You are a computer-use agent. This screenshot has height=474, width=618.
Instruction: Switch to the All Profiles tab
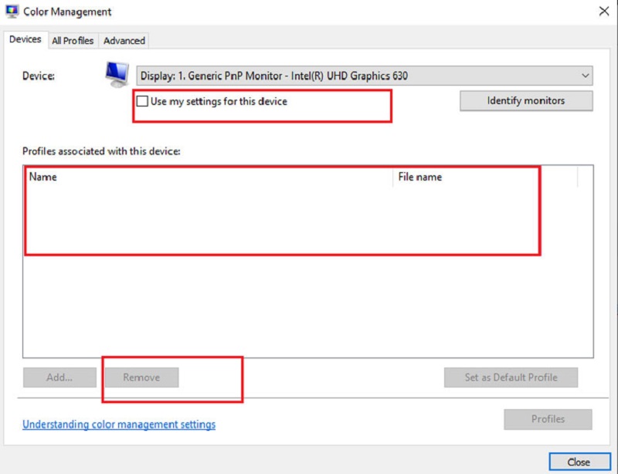tap(72, 40)
